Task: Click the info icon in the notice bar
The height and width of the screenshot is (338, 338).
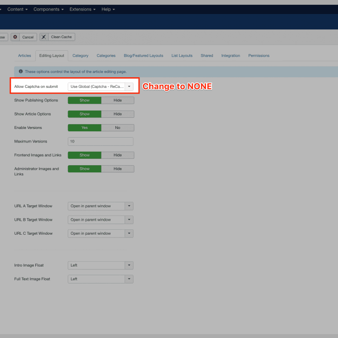Action: click(21, 71)
